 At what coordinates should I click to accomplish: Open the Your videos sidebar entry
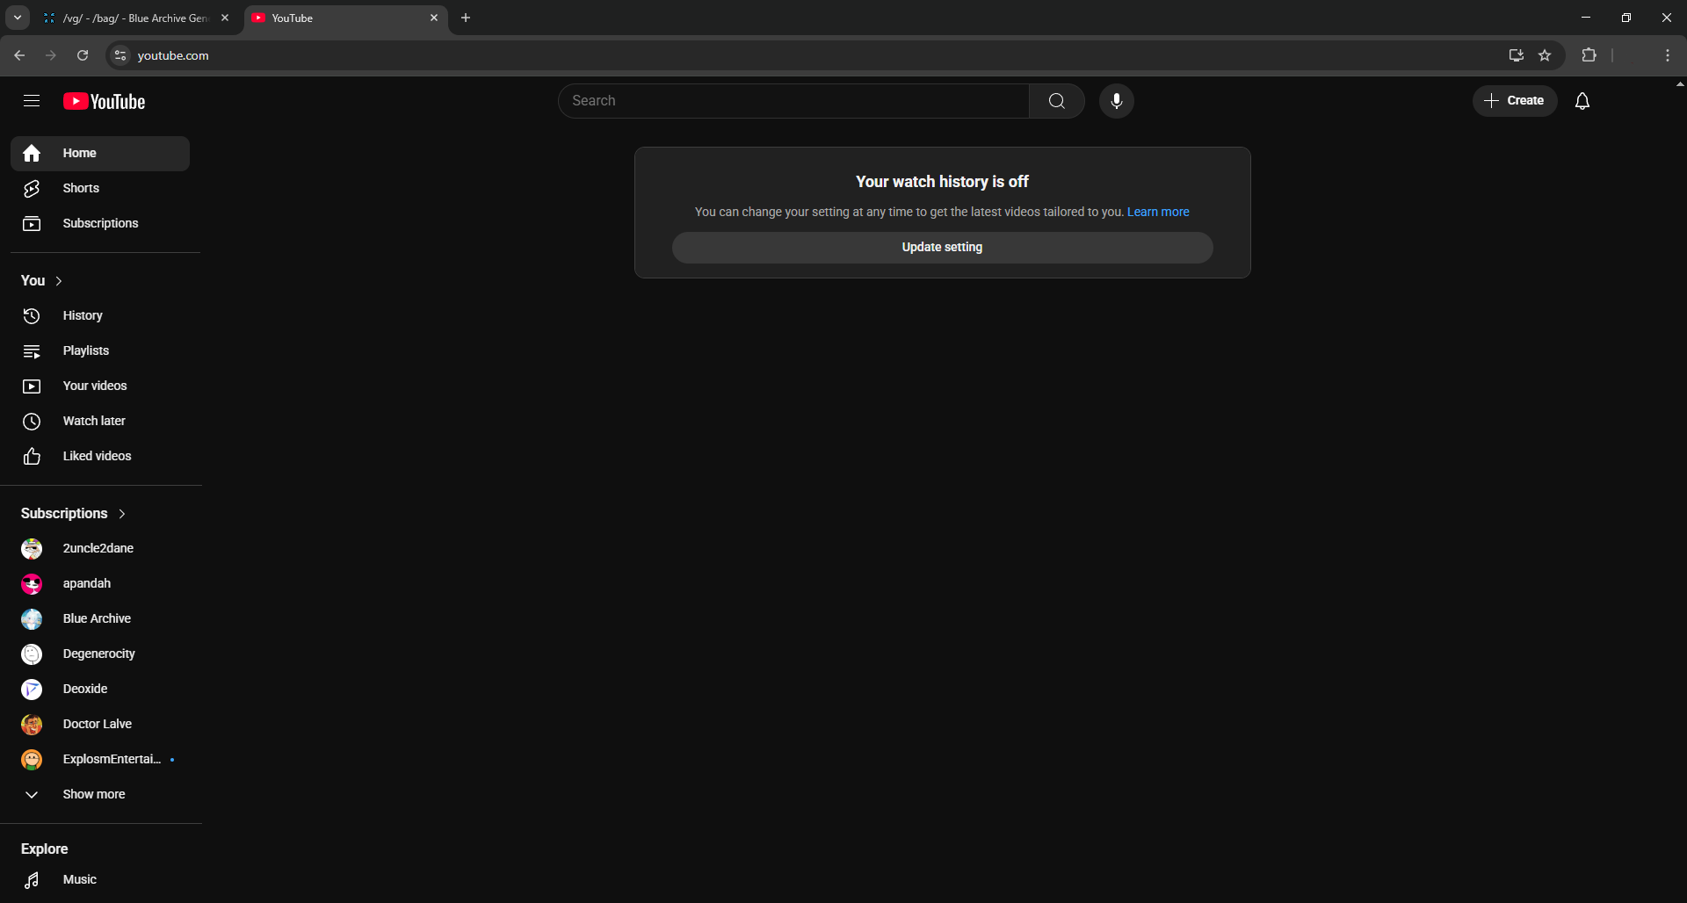point(100,386)
